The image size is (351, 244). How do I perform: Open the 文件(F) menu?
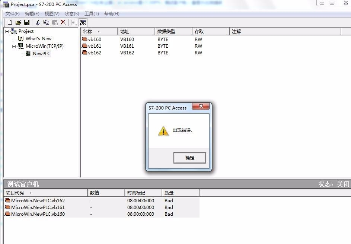tap(13, 14)
